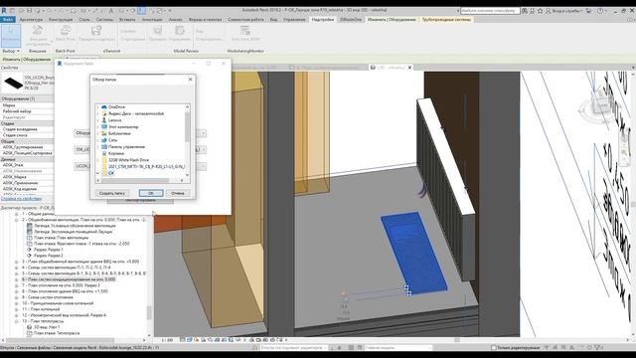
Task: Click the Model Review Check icon
Action: click(157, 31)
